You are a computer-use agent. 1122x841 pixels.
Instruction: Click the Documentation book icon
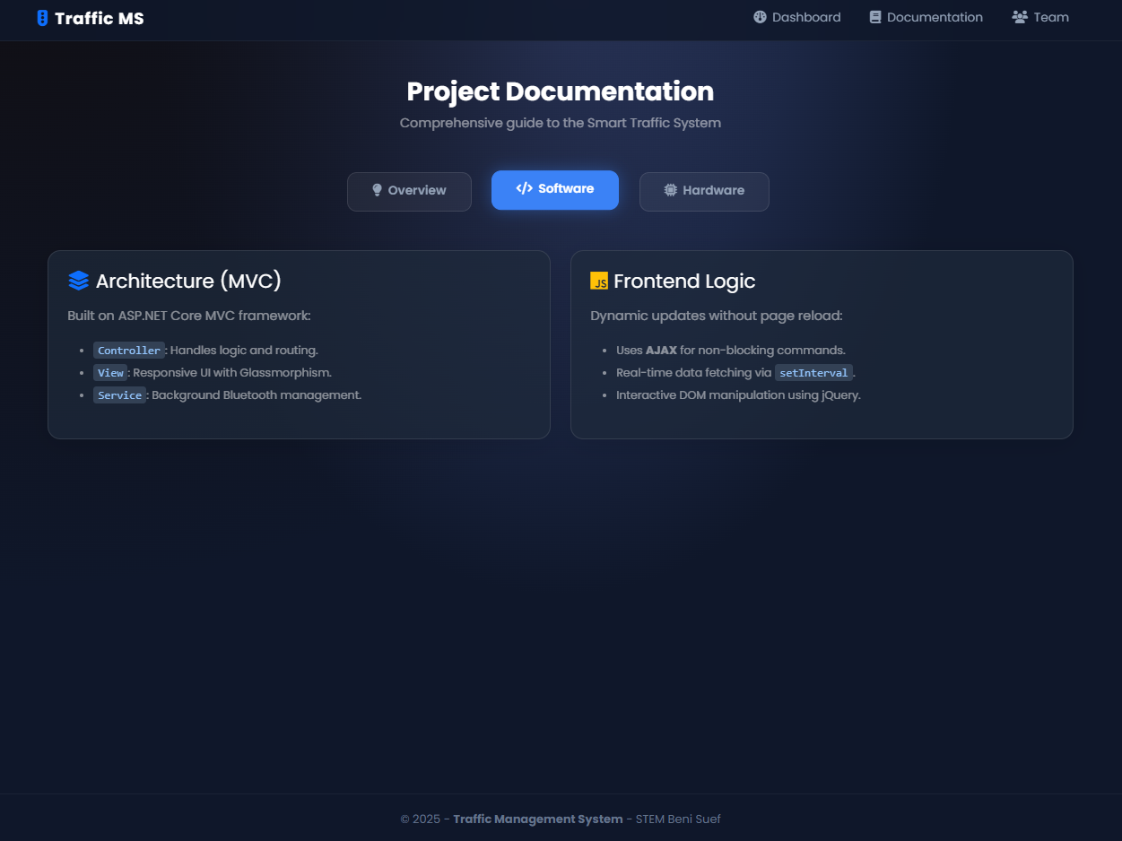point(875,17)
